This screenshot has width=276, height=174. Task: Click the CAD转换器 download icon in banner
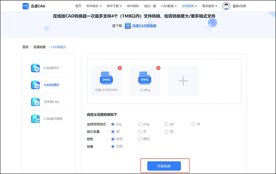[x=128, y=26]
